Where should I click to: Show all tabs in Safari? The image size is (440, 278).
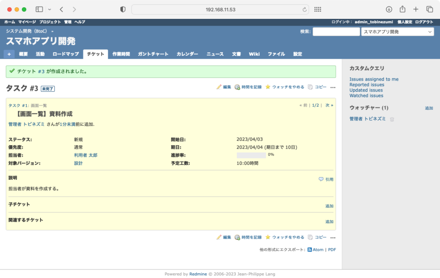(x=430, y=9)
